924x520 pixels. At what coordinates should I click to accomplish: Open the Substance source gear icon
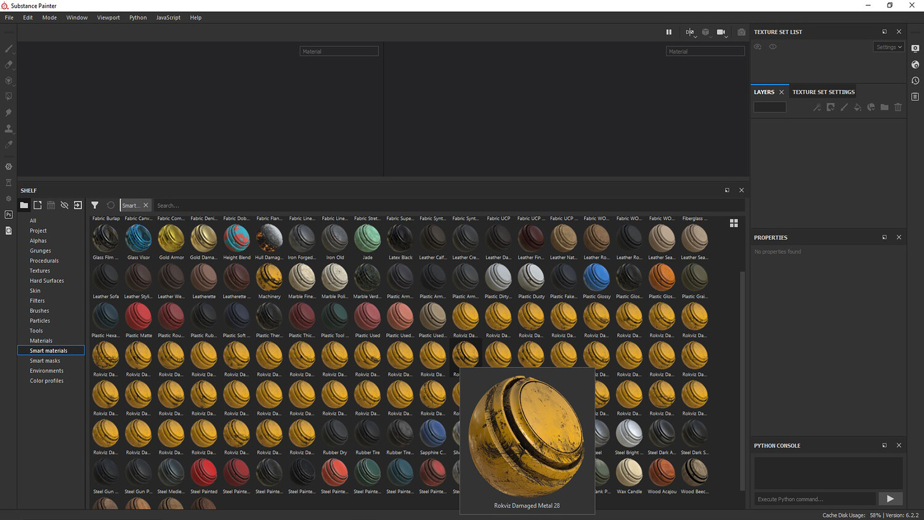(9, 167)
